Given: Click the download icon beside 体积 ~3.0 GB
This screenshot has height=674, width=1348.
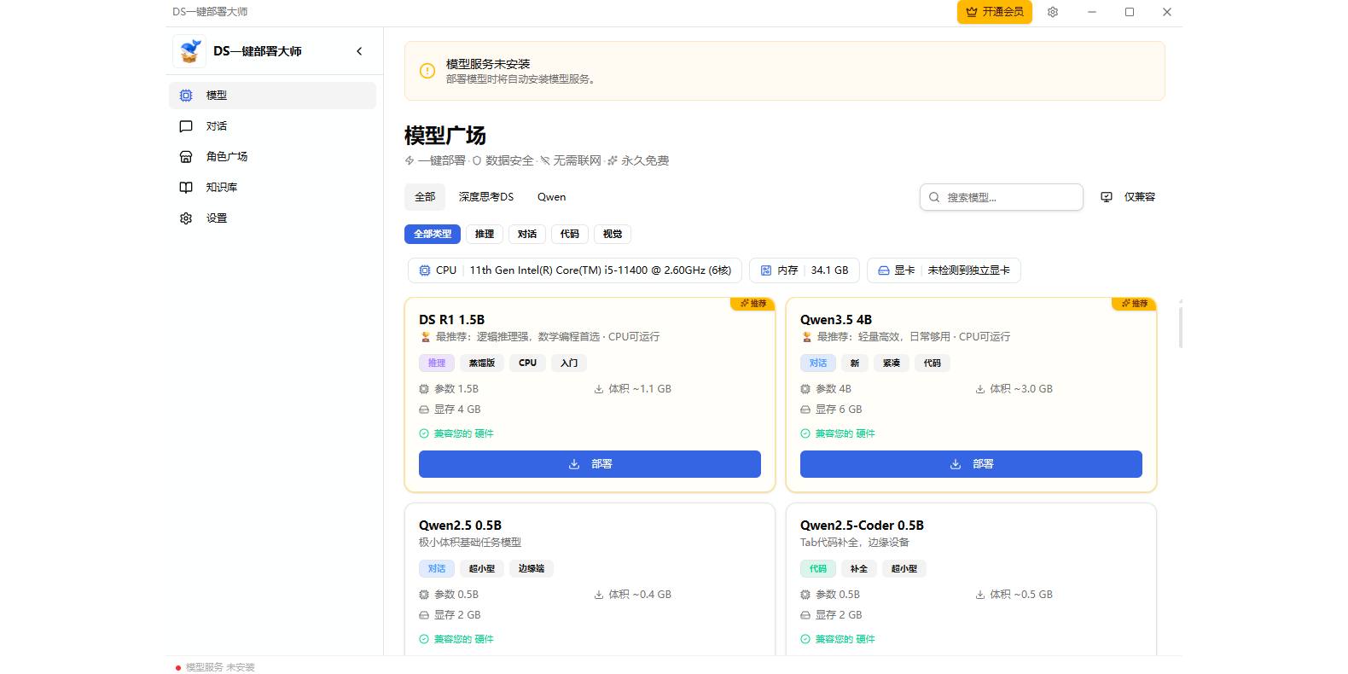Looking at the screenshot, I should pyautogui.click(x=980, y=389).
